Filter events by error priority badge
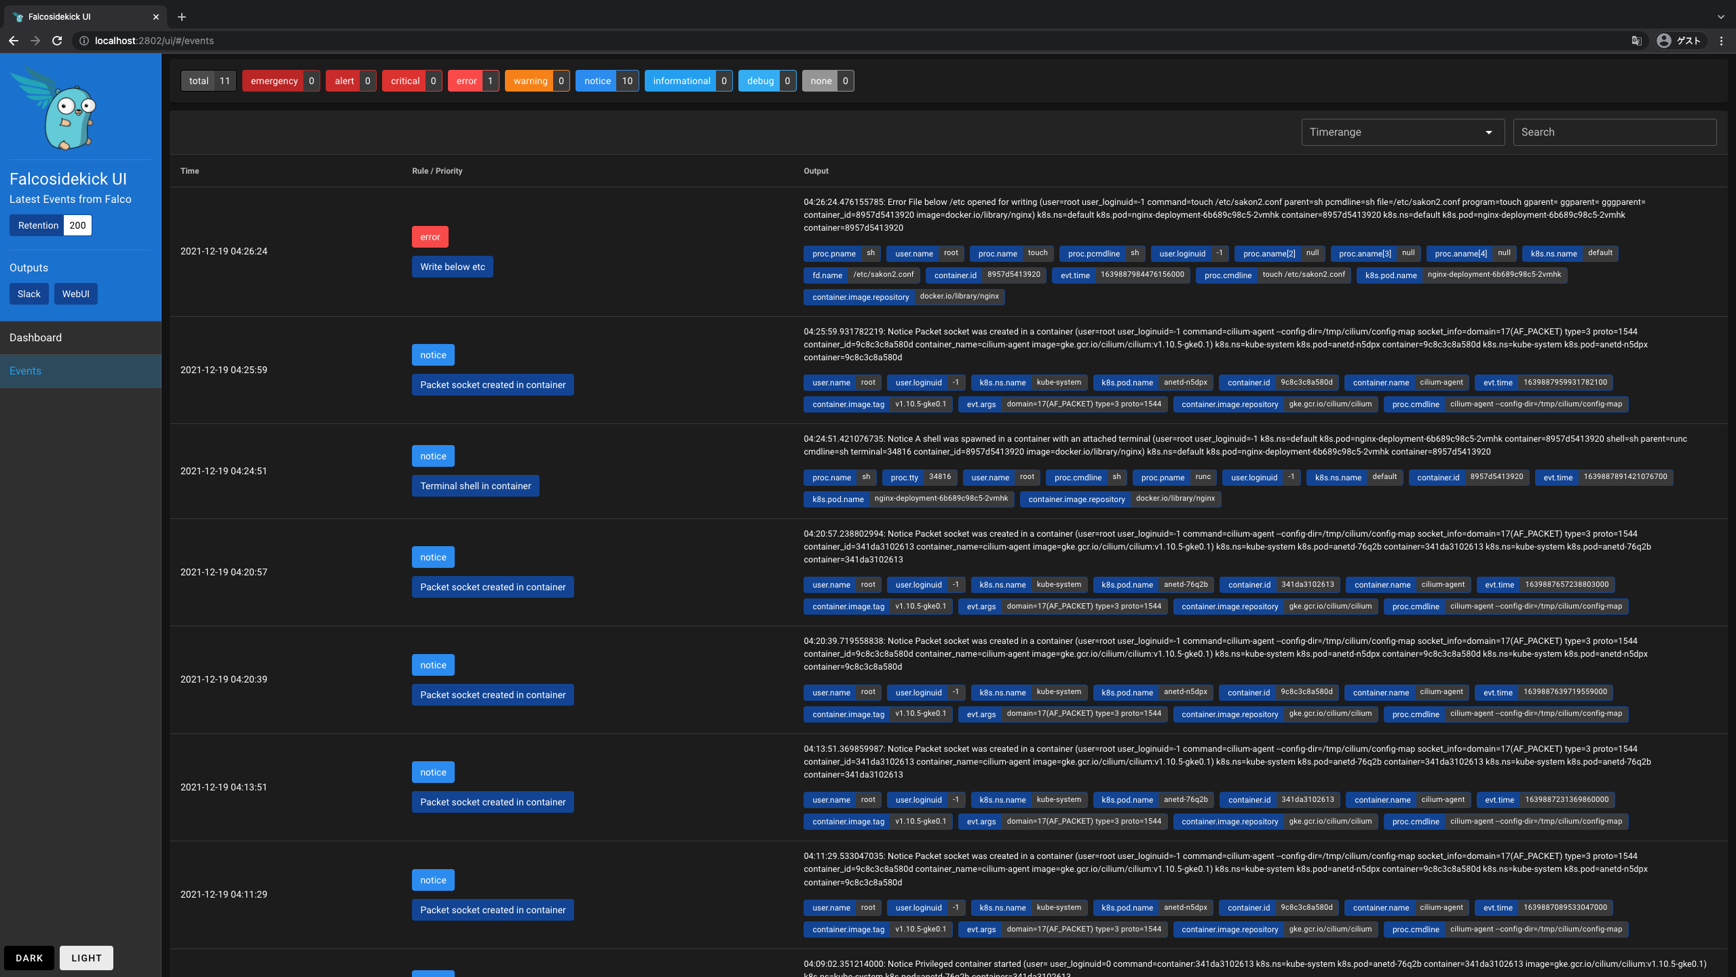This screenshot has width=1736, height=977. click(x=473, y=81)
